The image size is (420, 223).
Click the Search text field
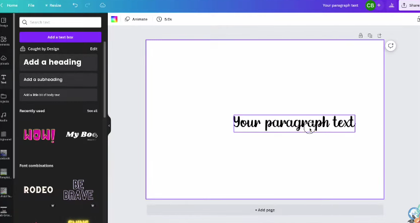click(x=61, y=22)
